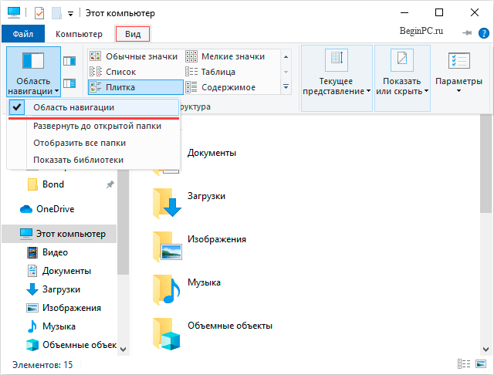Open Загрузки in navigation pane
Viewport: 494px width, 375px height.
point(53,289)
